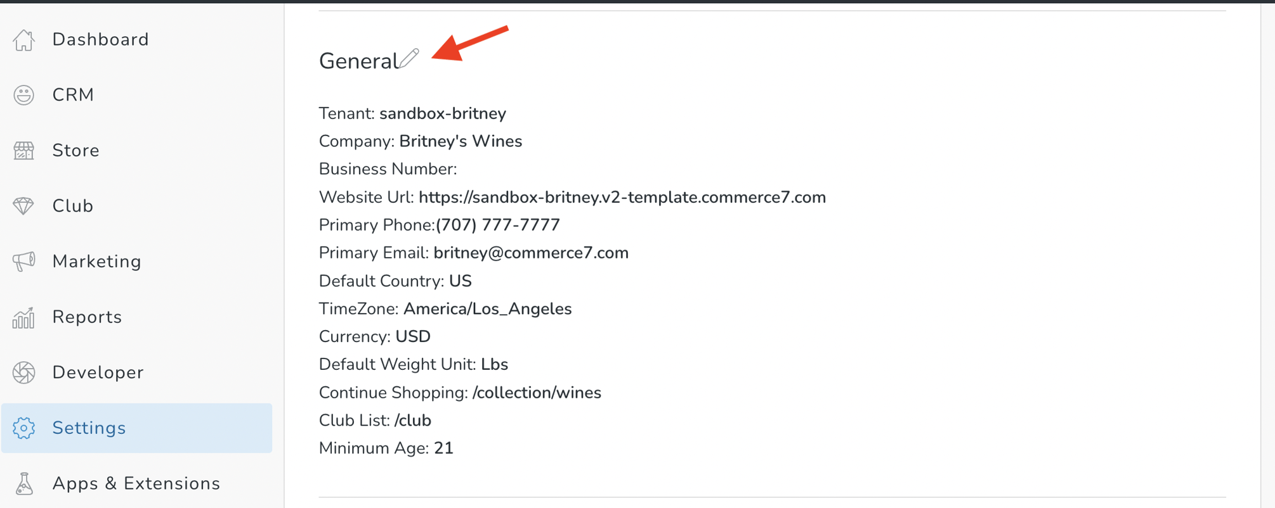The height and width of the screenshot is (508, 1275).
Task: Open the Dashboard menu item
Action: click(100, 39)
